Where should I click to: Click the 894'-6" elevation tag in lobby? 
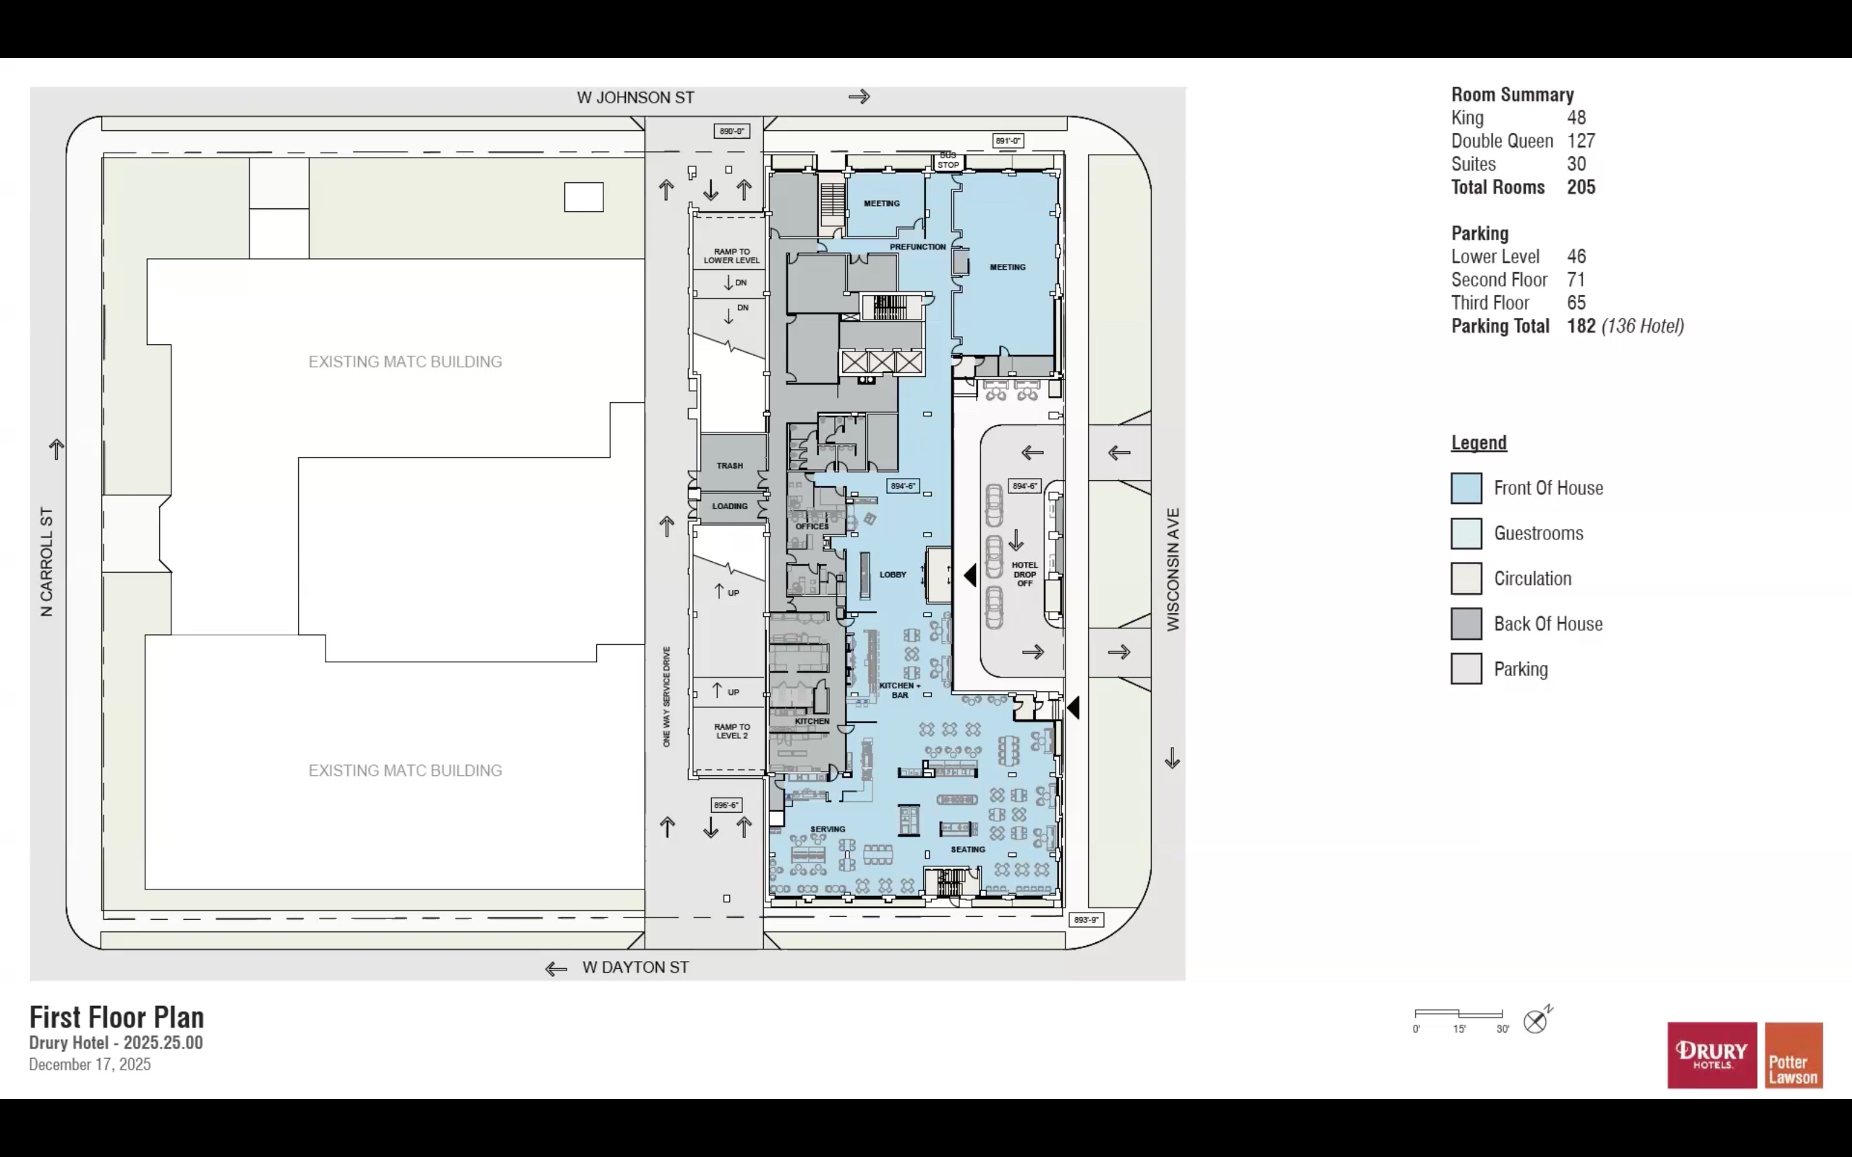click(902, 486)
